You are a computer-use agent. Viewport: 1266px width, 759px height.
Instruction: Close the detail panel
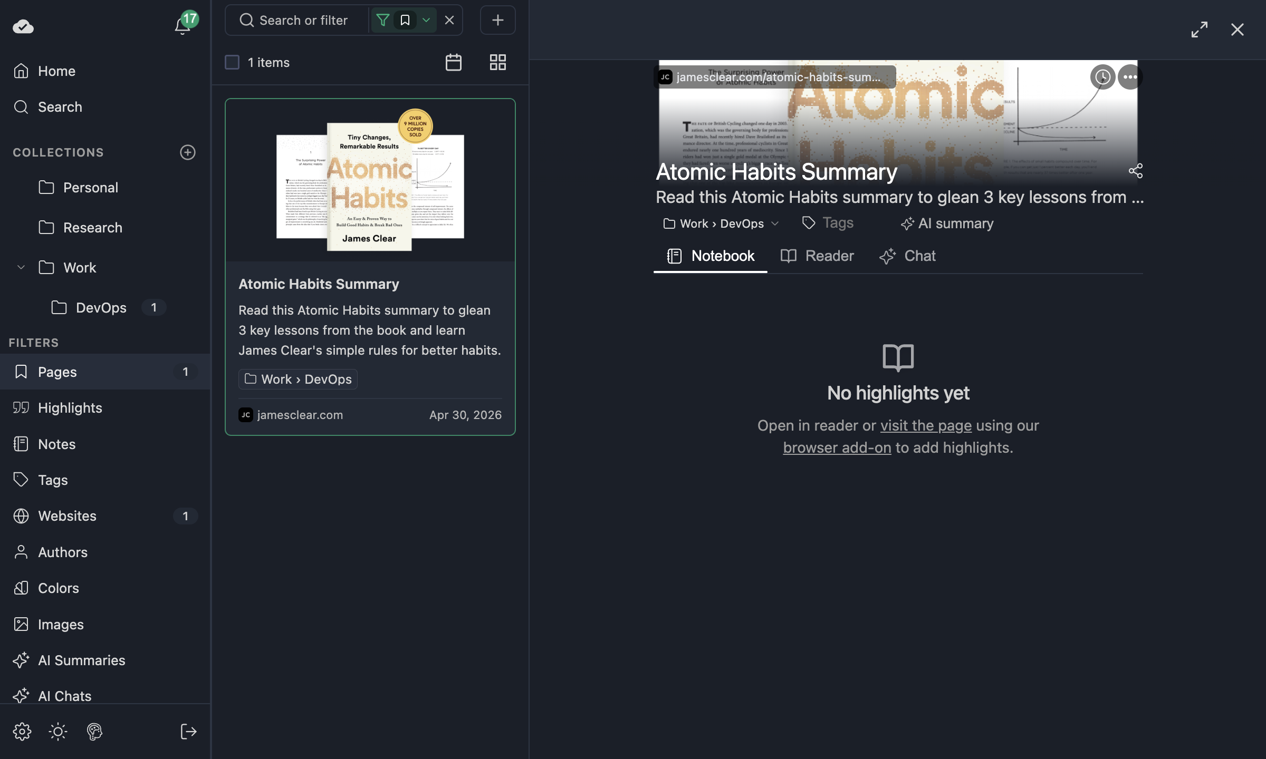click(1238, 30)
